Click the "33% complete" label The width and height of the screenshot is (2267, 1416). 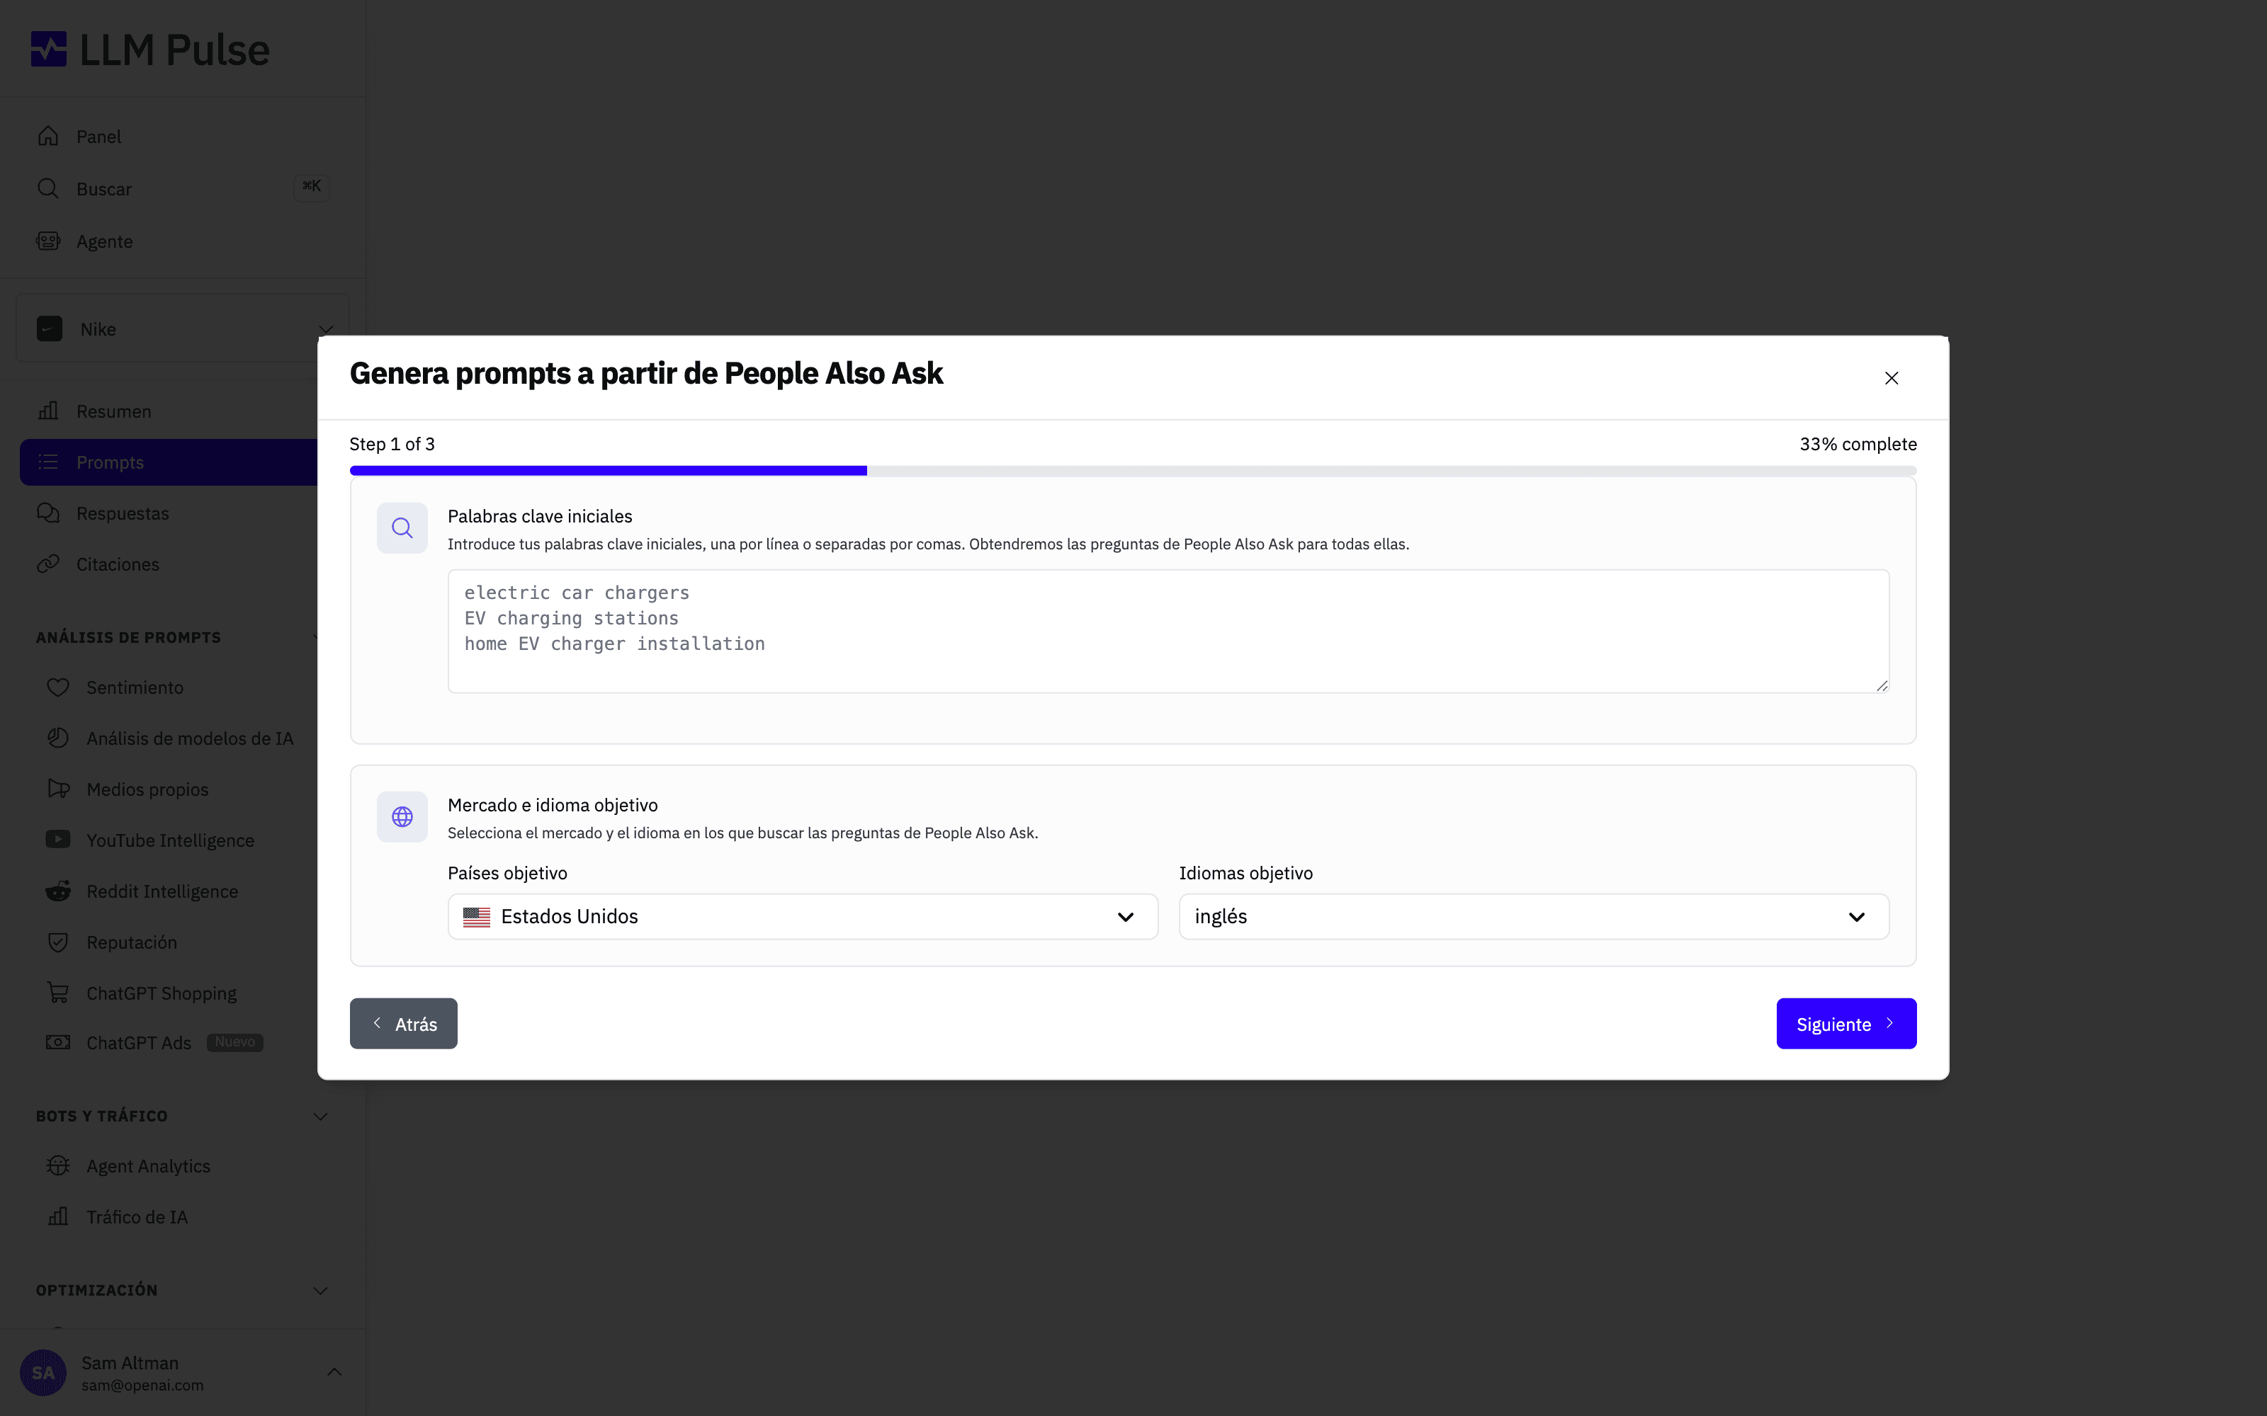pos(1858,444)
